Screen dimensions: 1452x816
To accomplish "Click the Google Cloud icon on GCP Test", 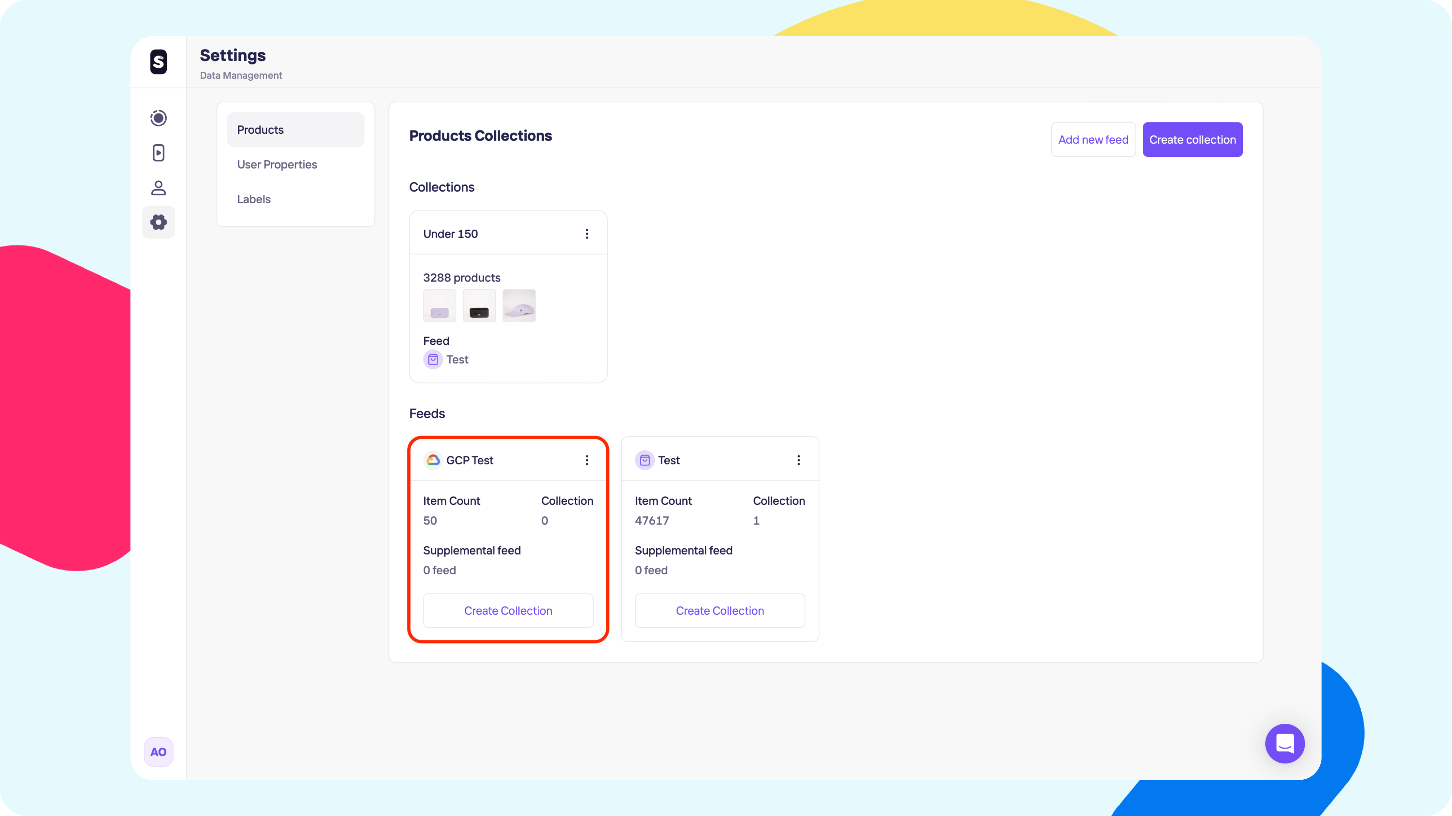I will coord(433,460).
